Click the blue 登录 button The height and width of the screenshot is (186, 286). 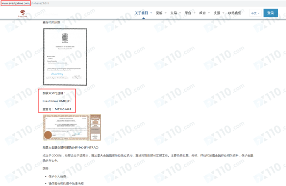(x=271, y=13)
